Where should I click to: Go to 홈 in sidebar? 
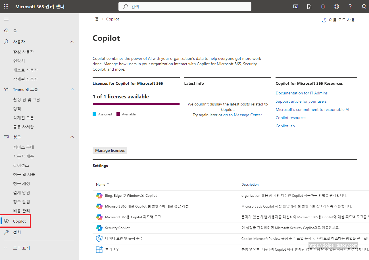[15, 30]
